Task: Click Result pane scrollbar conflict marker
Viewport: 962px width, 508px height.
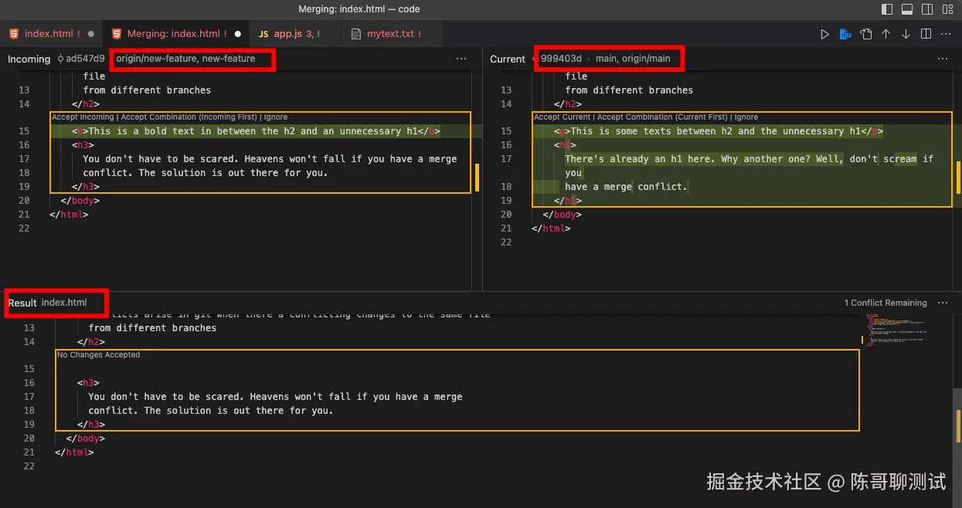Action: (x=958, y=426)
